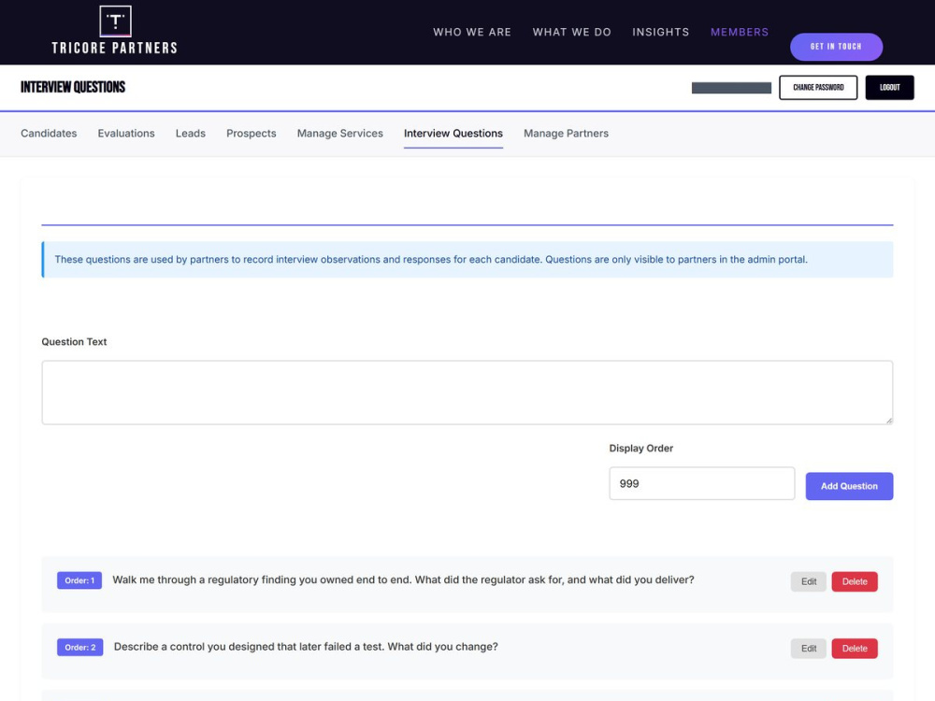
Task: Go to the Insights page
Action: click(660, 32)
